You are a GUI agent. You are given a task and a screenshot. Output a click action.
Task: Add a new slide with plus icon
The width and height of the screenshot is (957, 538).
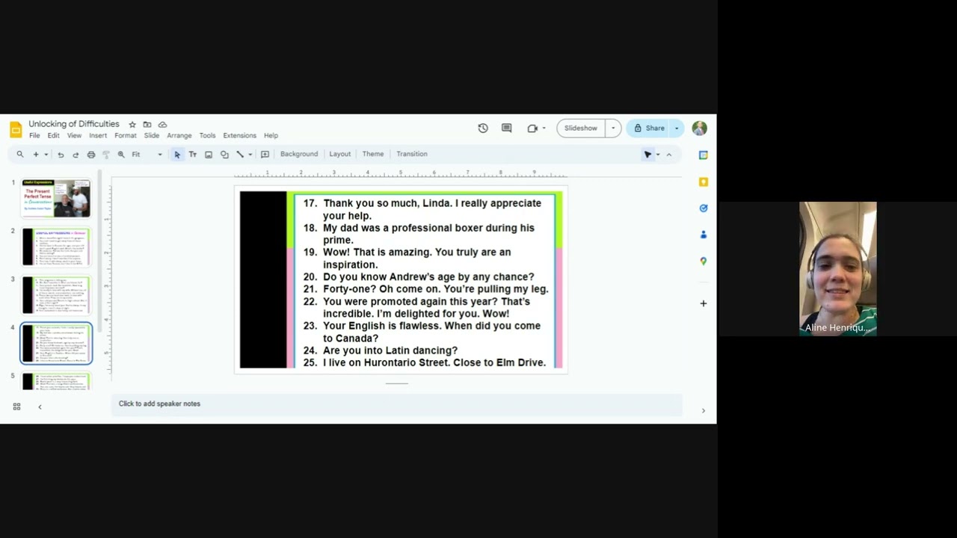point(35,155)
